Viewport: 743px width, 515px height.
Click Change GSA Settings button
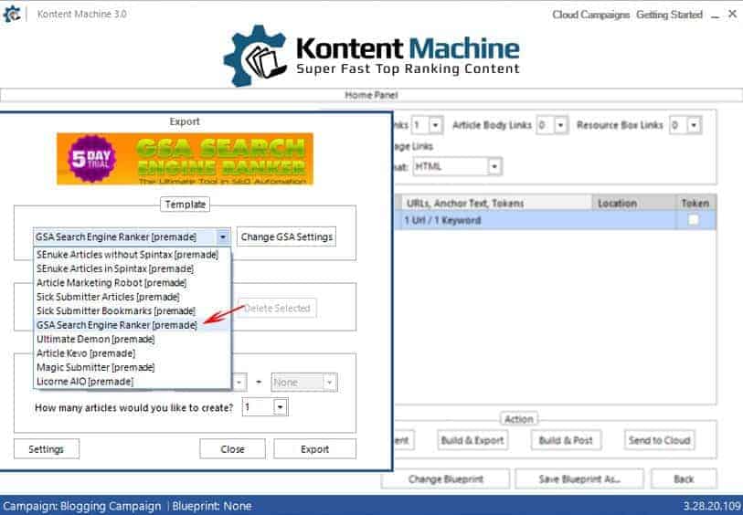286,236
